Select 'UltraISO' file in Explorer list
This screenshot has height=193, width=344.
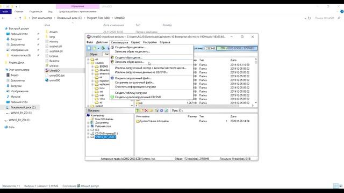54,71
